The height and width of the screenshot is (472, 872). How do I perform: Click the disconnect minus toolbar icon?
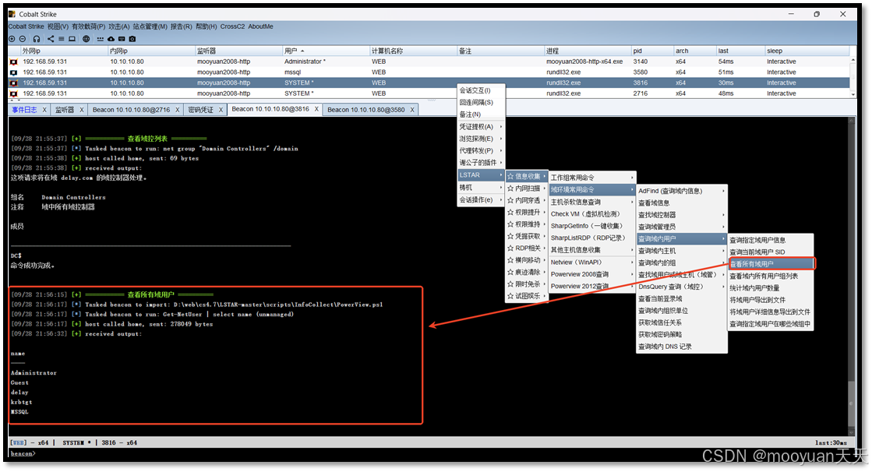(x=23, y=39)
